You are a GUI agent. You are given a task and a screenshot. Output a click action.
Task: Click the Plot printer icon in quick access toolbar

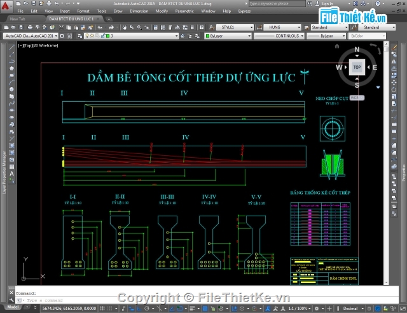click(x=49, y=3)
